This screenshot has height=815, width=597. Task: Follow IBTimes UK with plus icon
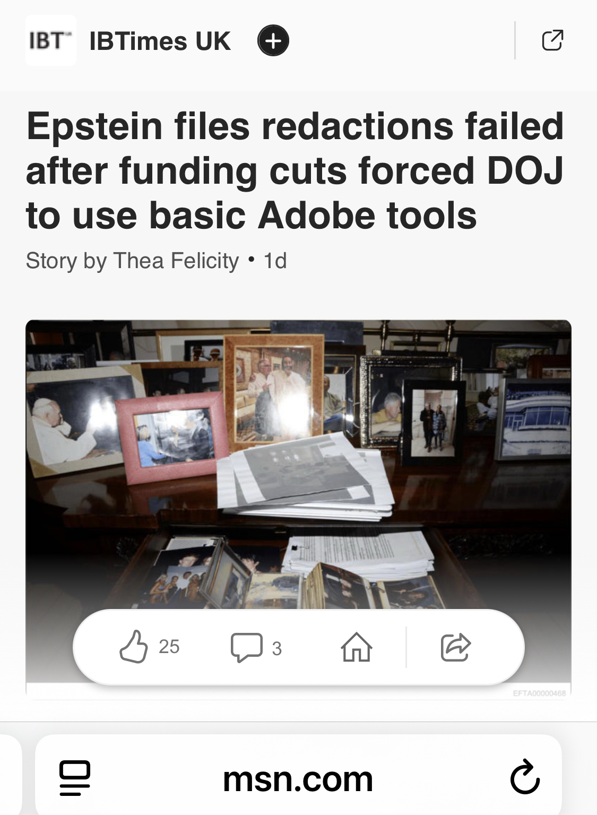pyautogui.click(x=273, y=41)
